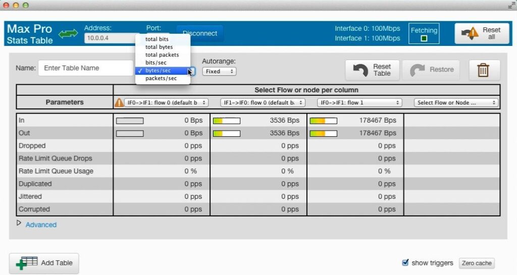Select bits/sec menu option

[x=157, y=63]
